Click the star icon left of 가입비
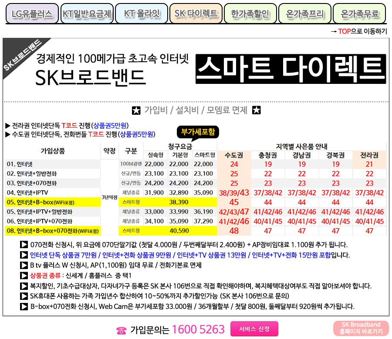392x339 pixels. tap(136, 110)
